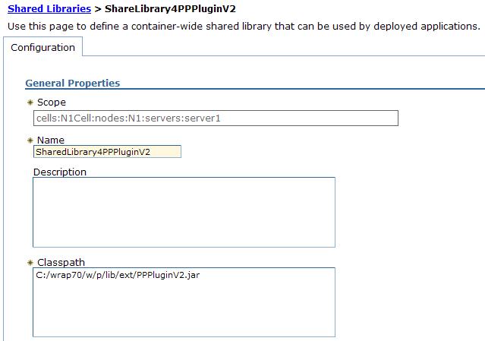485x341 pixels.
Task: Click into the Name input field
Action: [107, 152]
